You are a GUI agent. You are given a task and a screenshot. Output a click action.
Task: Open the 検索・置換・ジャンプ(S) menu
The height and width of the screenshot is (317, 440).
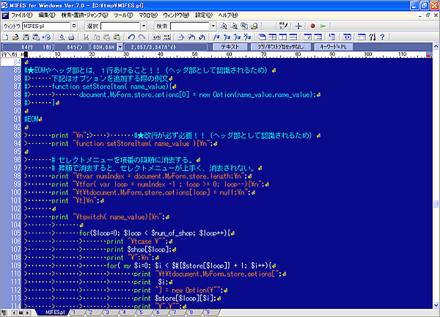pos(84,15)
